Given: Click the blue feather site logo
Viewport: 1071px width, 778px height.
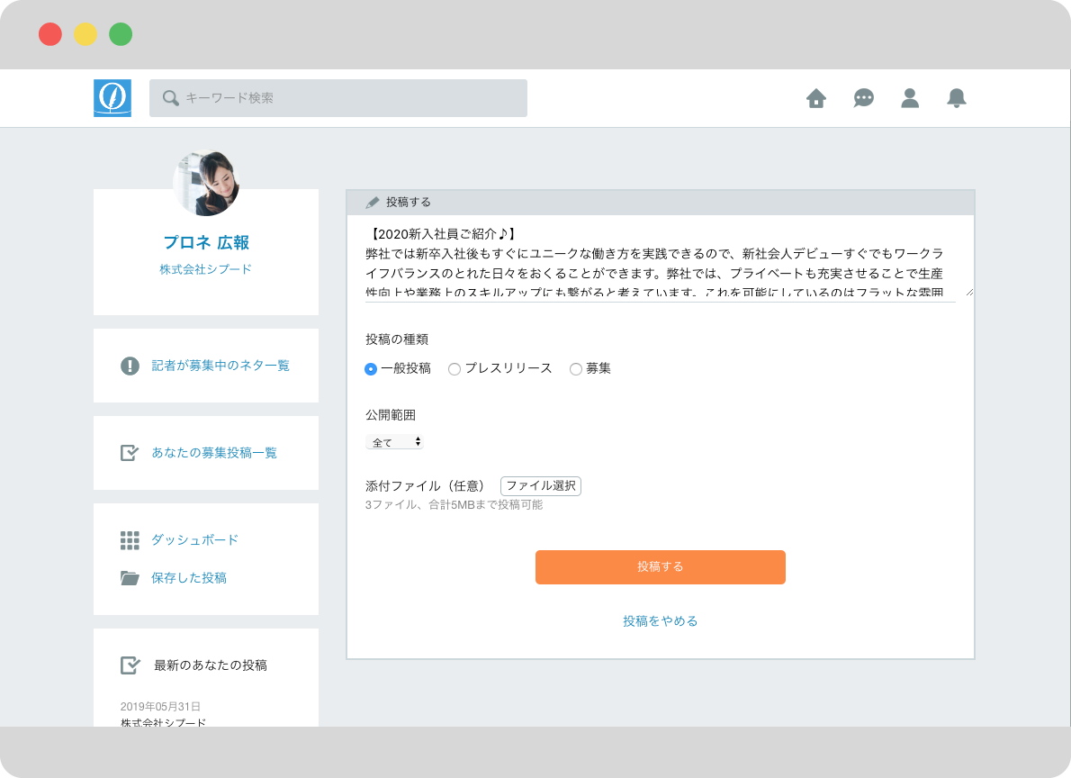Looking at the screenshot, I should point(112,98).
